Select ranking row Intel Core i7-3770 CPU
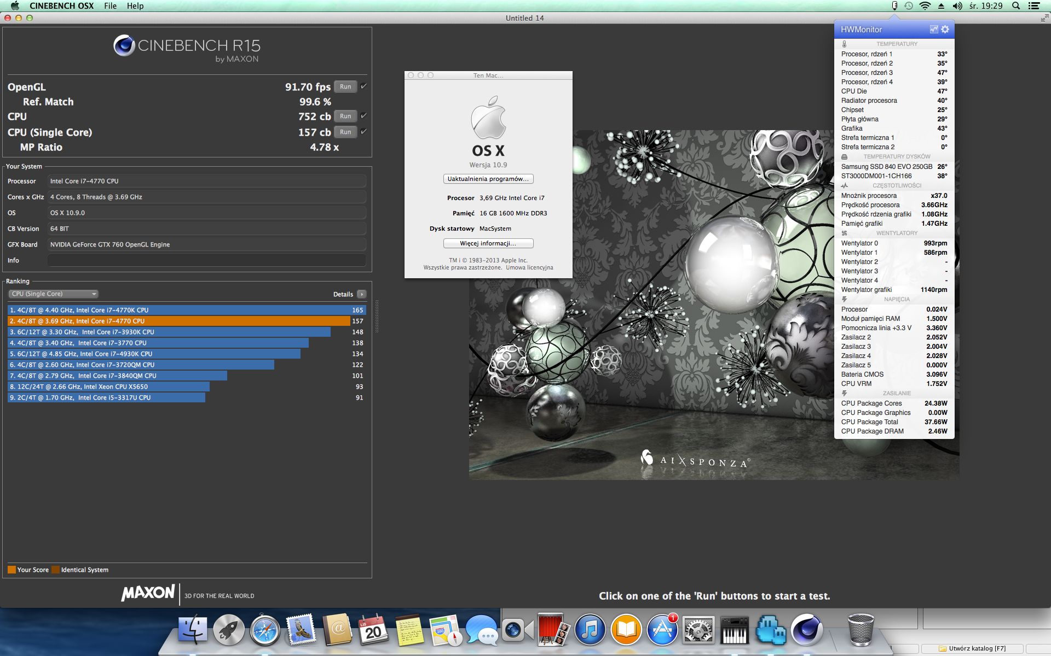This screenshot has height=656, width=1051. click(187, 343)
